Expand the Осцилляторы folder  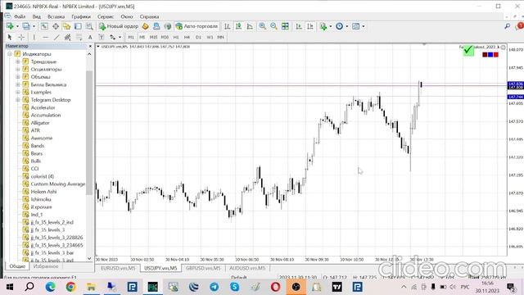[x=18, y=69]
